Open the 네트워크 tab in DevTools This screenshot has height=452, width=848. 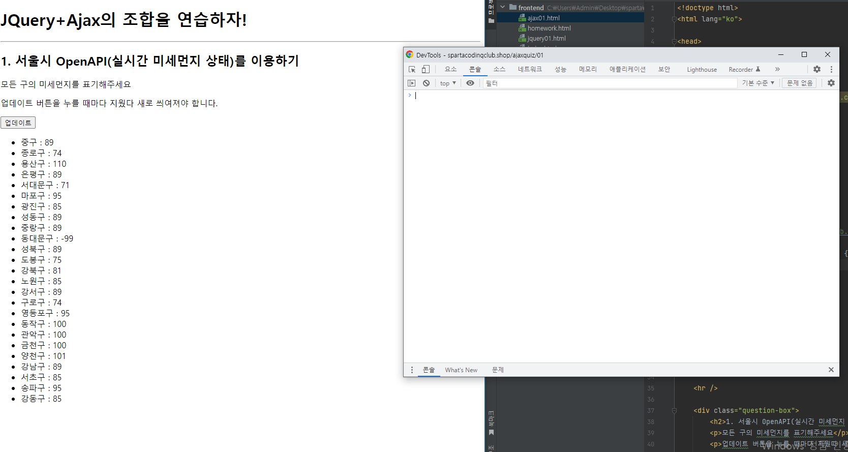tap(530, 69)
